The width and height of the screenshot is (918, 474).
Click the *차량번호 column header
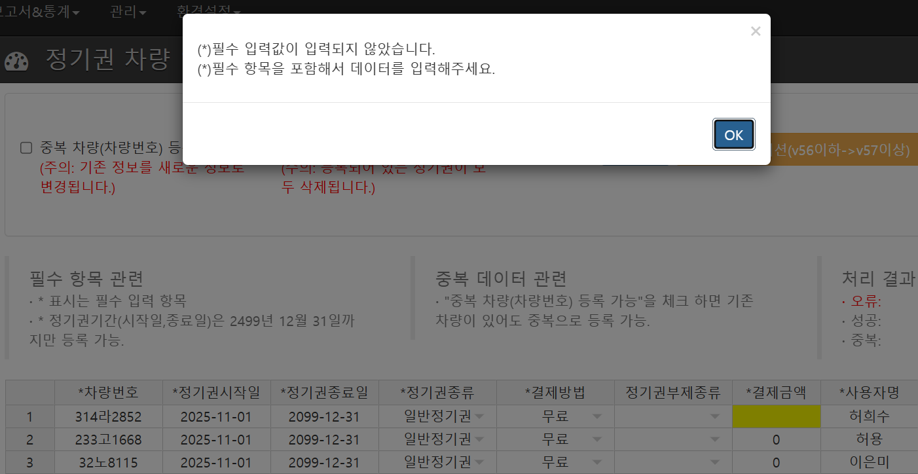108,393
